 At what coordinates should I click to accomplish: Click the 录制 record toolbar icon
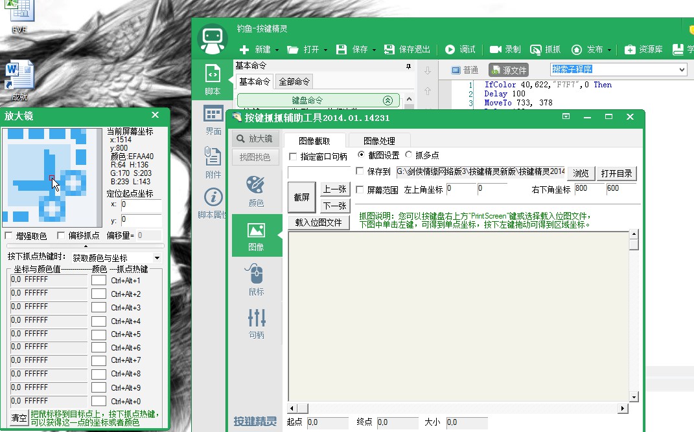coord(505,49)
